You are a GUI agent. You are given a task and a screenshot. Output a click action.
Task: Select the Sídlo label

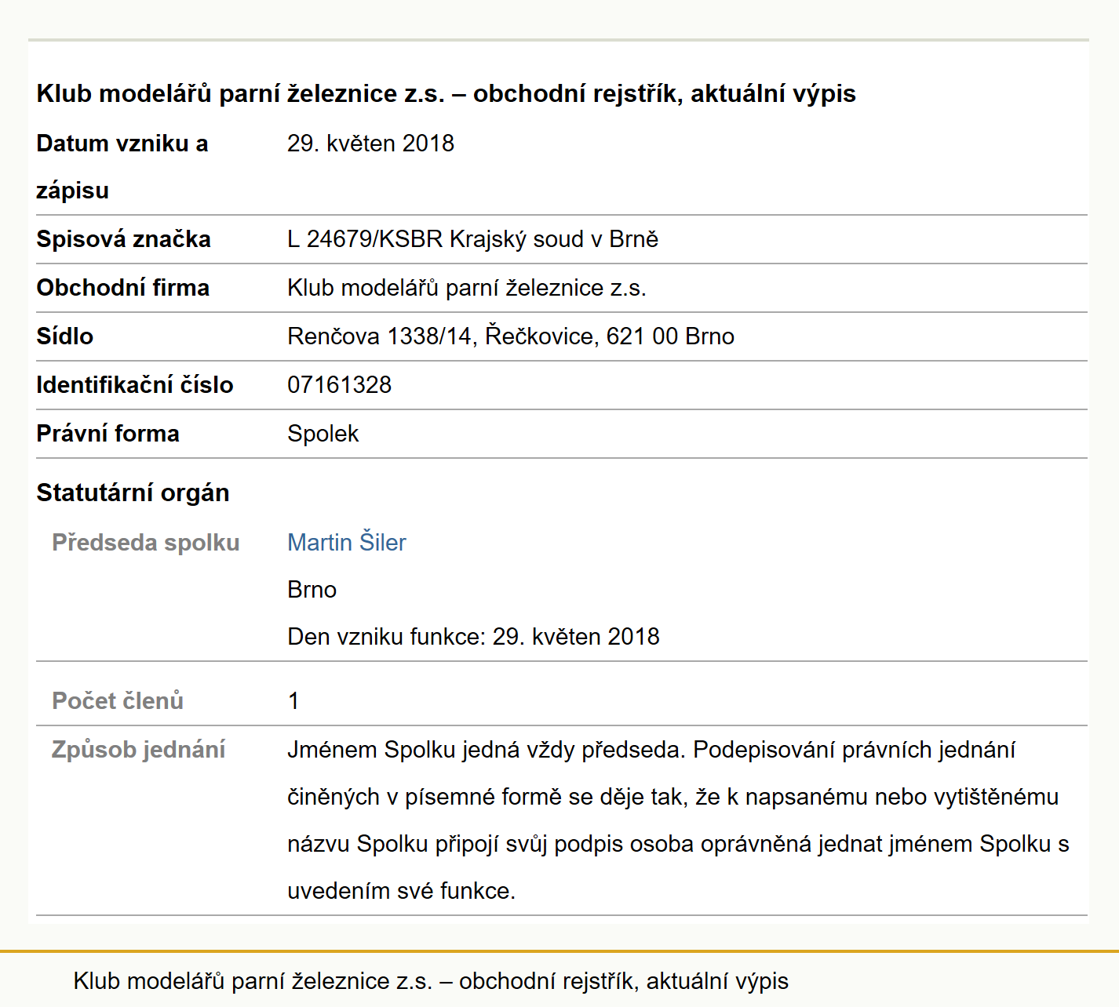coord(64,336)
